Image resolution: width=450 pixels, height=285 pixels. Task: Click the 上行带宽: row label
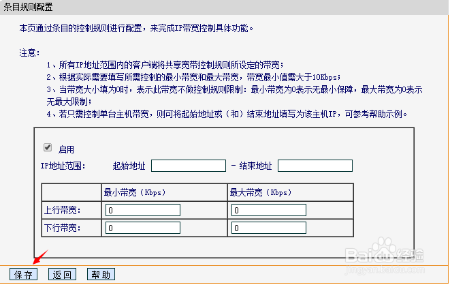tap(62, 210)
